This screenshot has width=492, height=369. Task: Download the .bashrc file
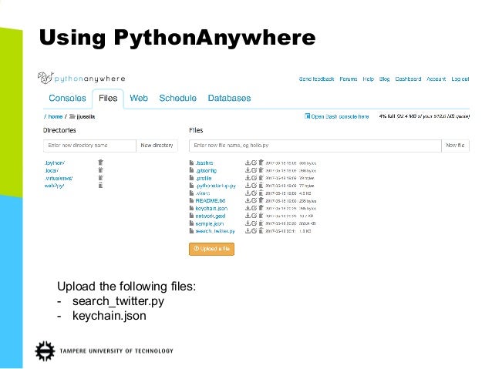click(248, 163)
